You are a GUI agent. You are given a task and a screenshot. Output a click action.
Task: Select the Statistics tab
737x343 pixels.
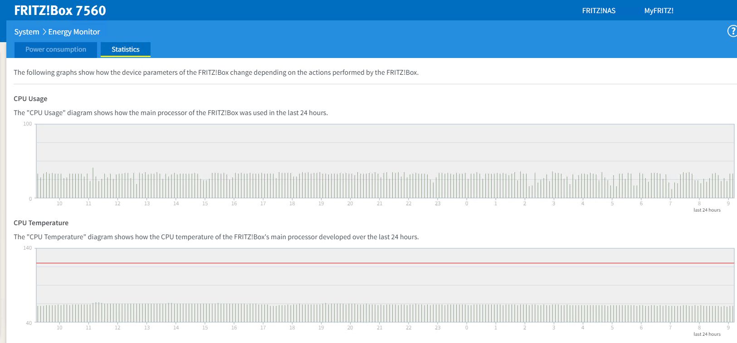pyautogui.click(x=126, y=49)
